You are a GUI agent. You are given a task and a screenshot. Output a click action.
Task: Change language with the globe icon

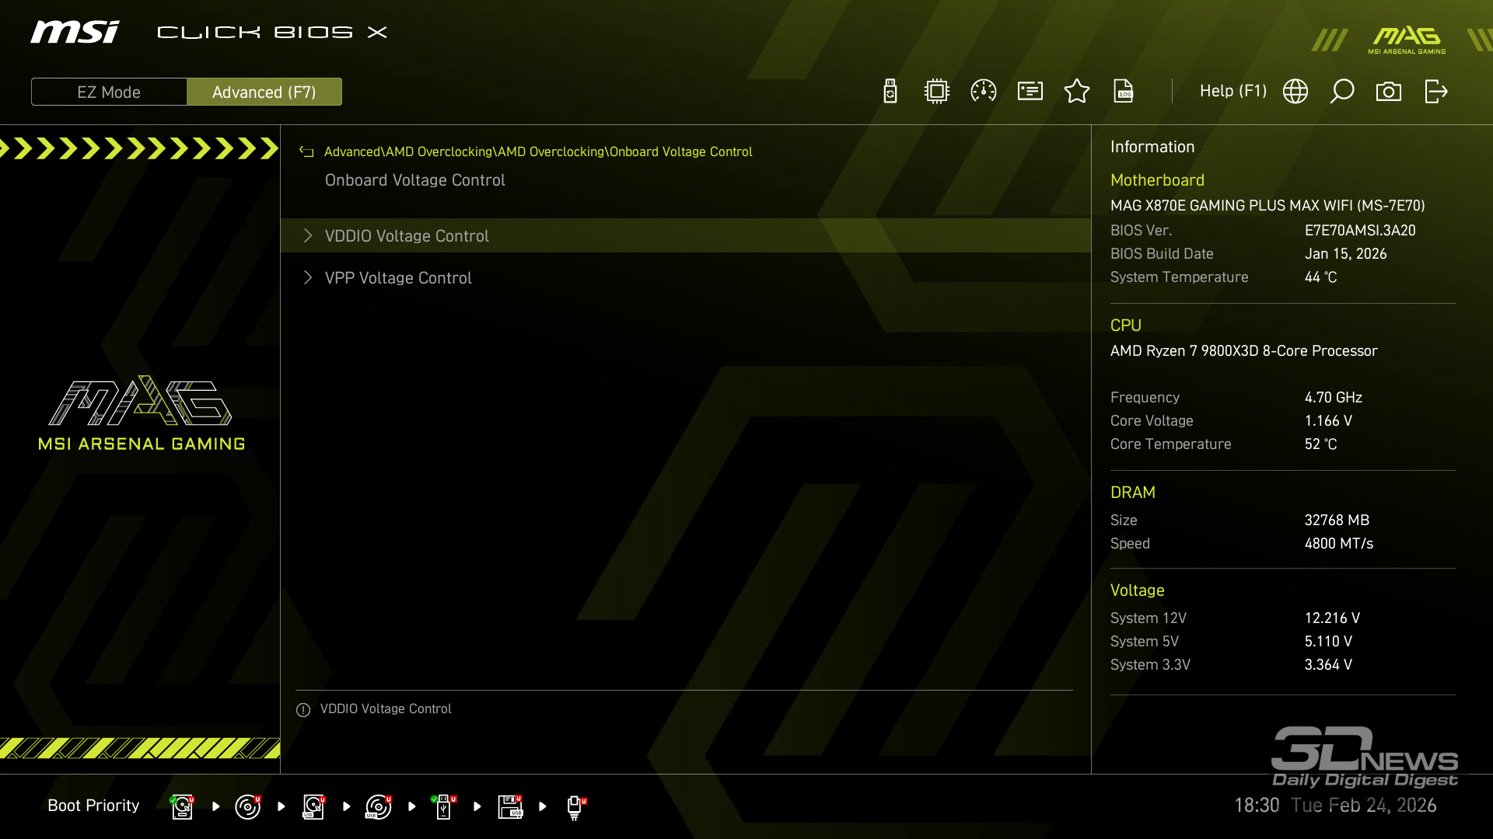(x=1295, y=92)
